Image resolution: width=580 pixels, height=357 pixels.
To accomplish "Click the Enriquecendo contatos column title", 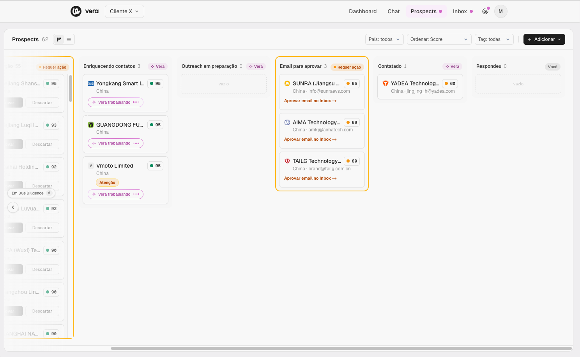I will (x=109, y=66).
